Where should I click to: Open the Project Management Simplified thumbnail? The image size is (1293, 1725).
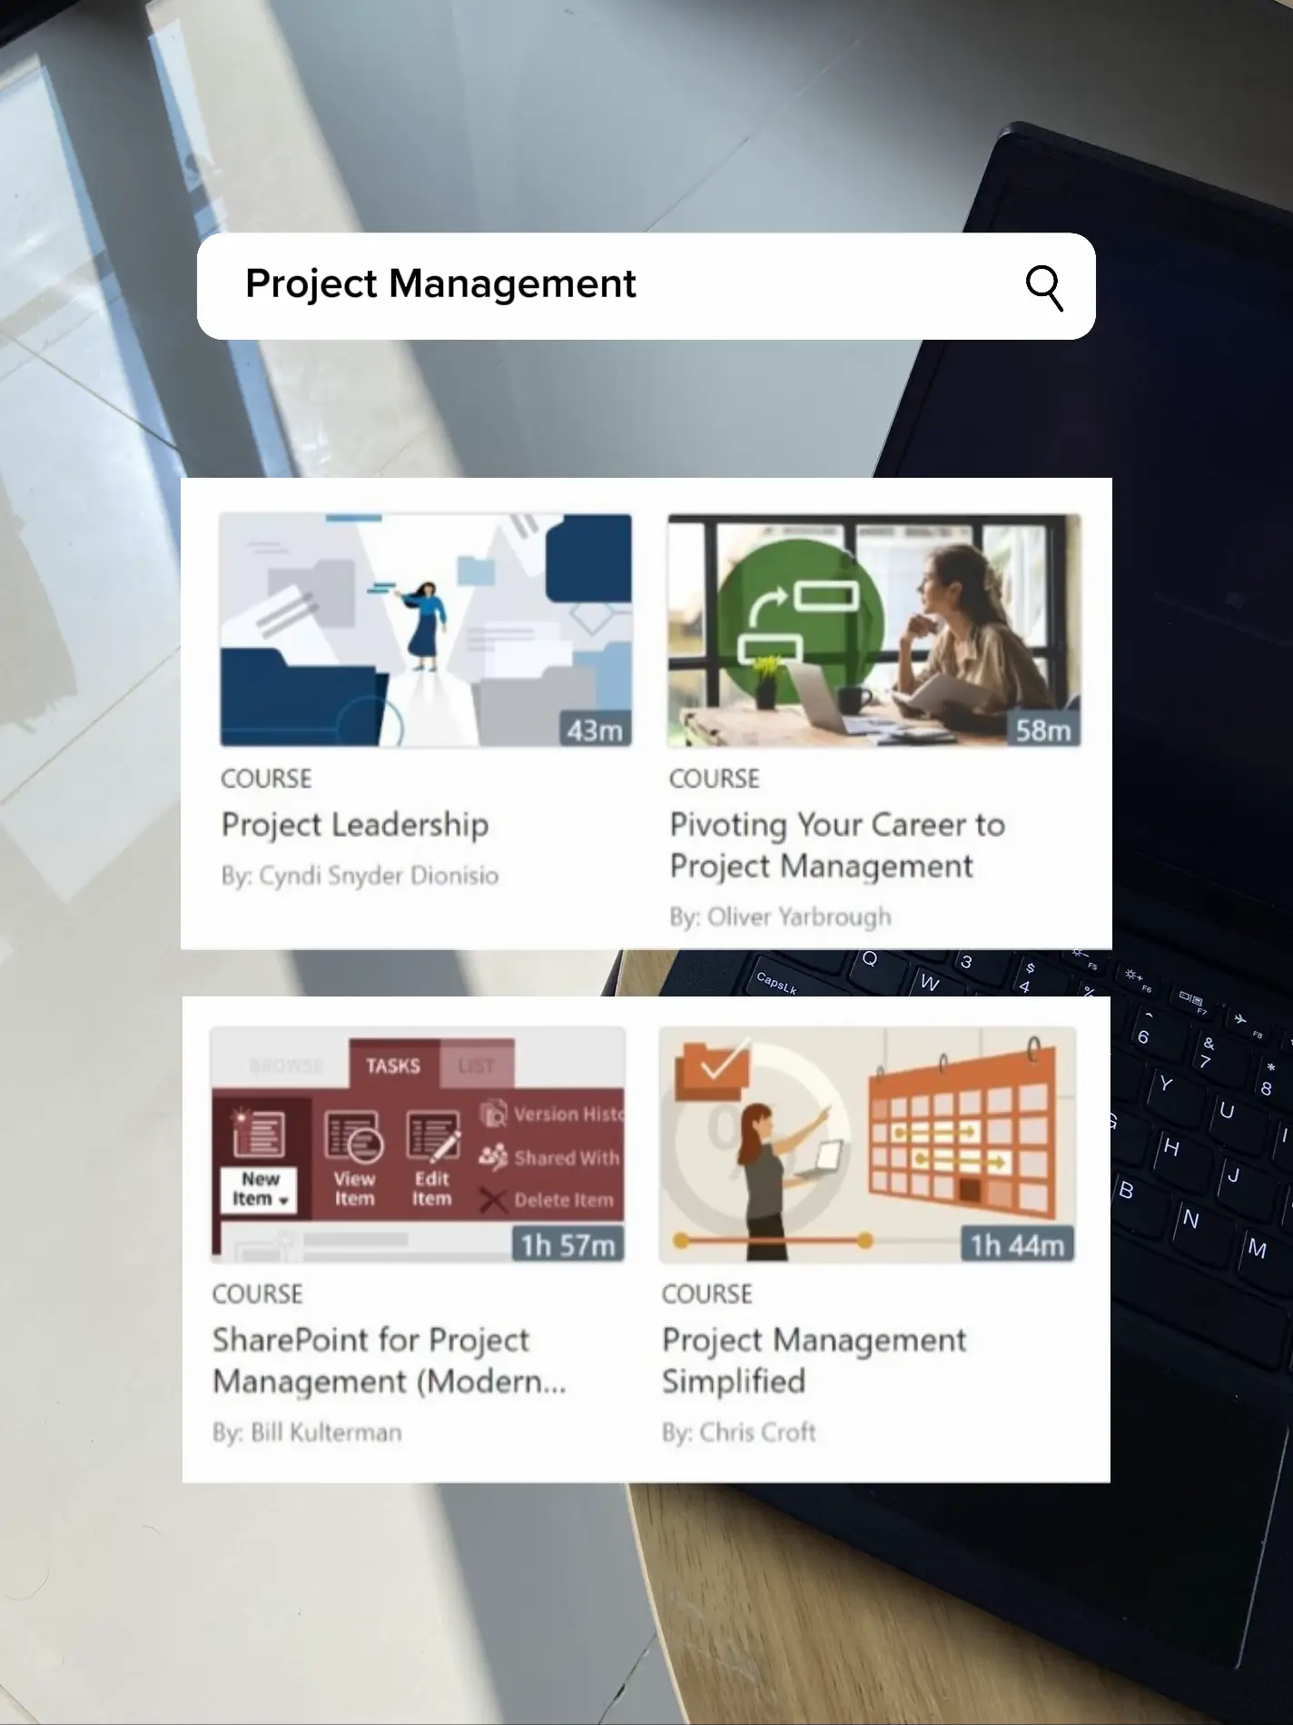point(868,1145)
